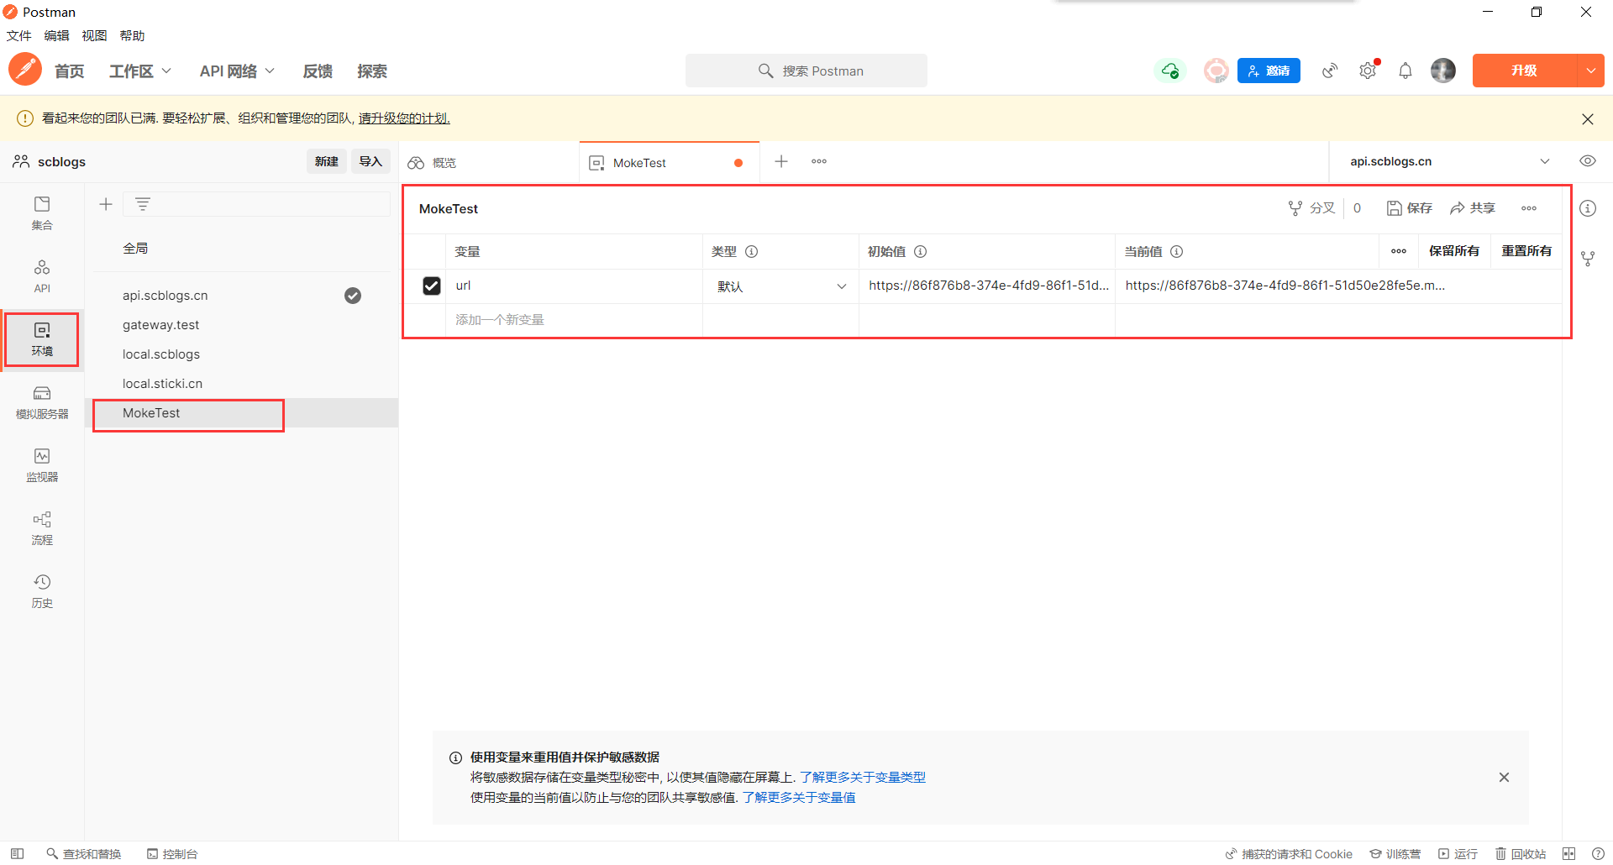Open the help icon in status bar
The width and height of the screenshot is (1613, 865).
tap(1598, 853)
